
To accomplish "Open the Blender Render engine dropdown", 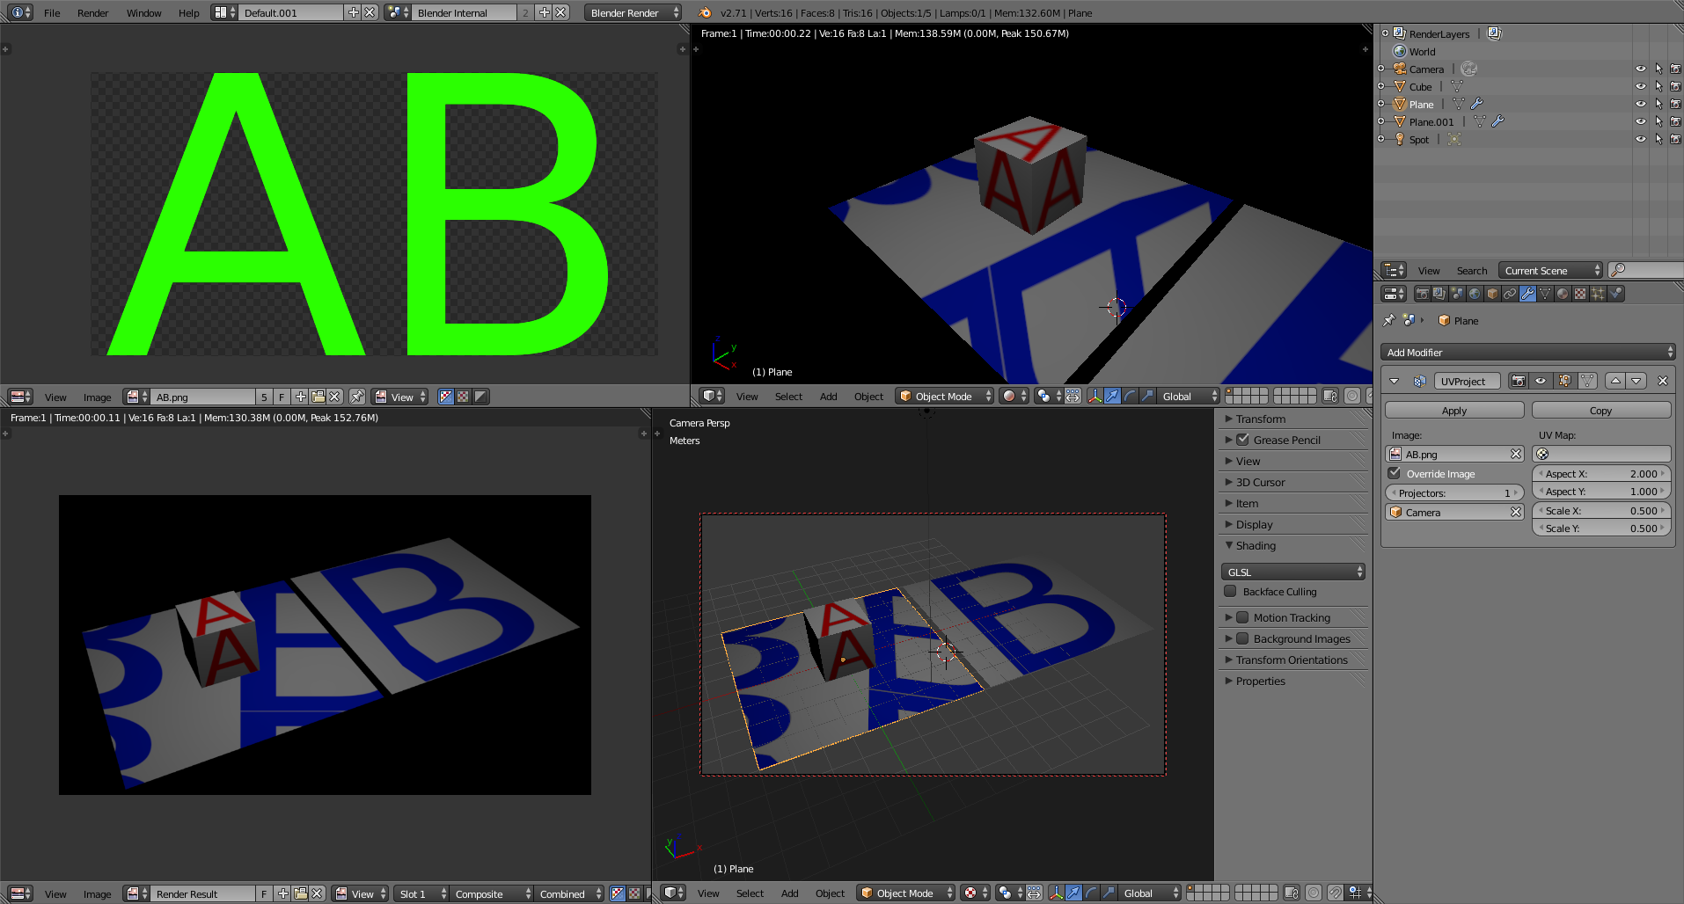I will pos(633,12).
